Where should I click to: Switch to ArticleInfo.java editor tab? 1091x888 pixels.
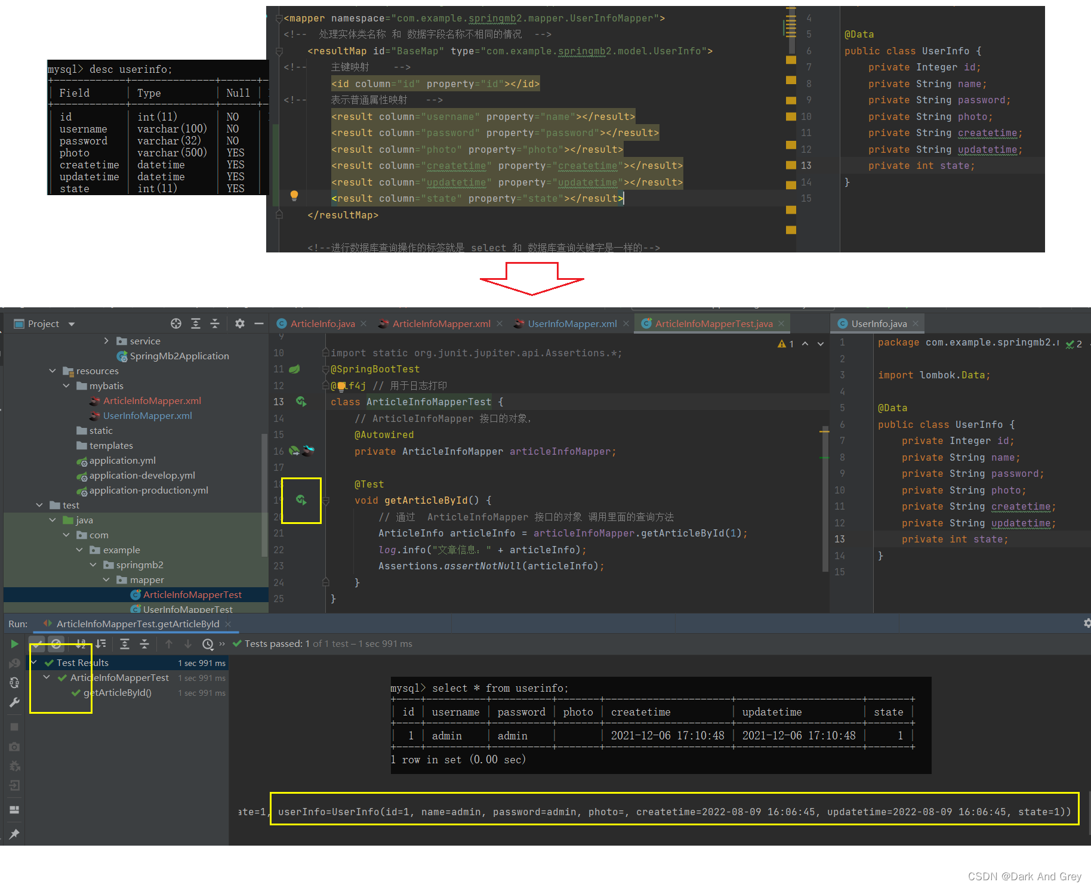(322, 324)
